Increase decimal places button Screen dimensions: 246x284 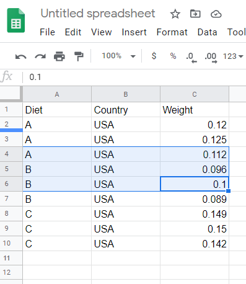pos(211,57)
